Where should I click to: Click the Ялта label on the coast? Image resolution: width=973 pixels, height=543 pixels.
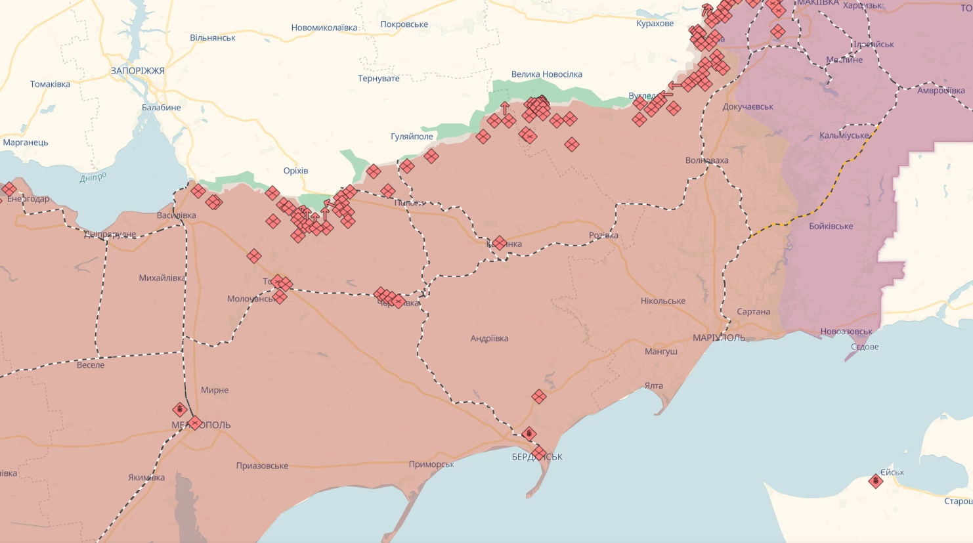coord(653,385)
